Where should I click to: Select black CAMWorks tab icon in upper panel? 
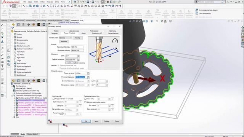pyautogui.click(x=39, y=24)
